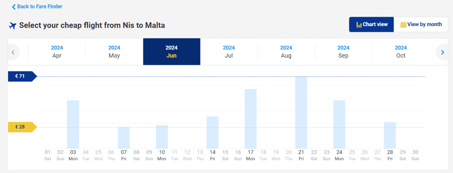The height and width of the screenshot is (173, 453).
Task: Click the calendar icon in View by month
Action: (x=403, y=25)
